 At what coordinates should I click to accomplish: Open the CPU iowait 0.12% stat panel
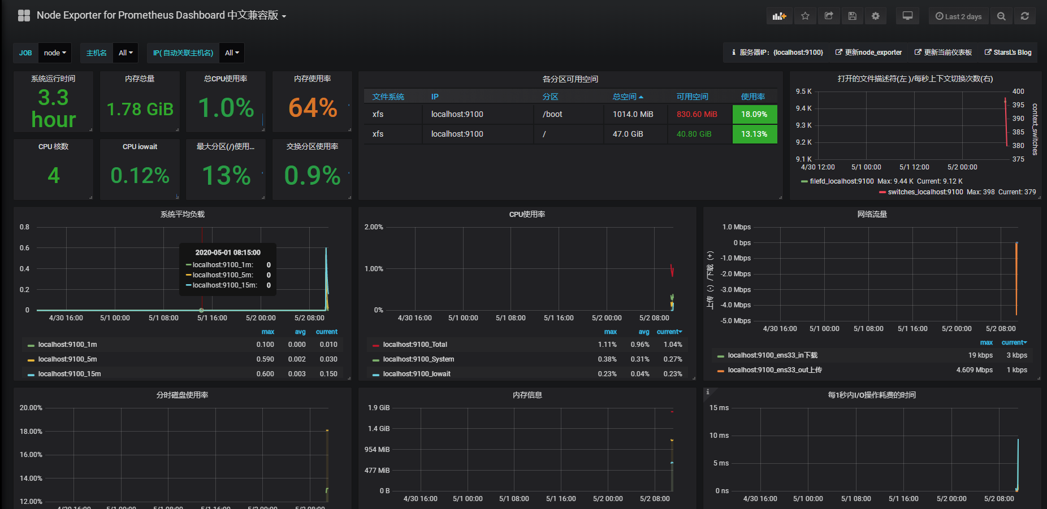pos(140,169)
